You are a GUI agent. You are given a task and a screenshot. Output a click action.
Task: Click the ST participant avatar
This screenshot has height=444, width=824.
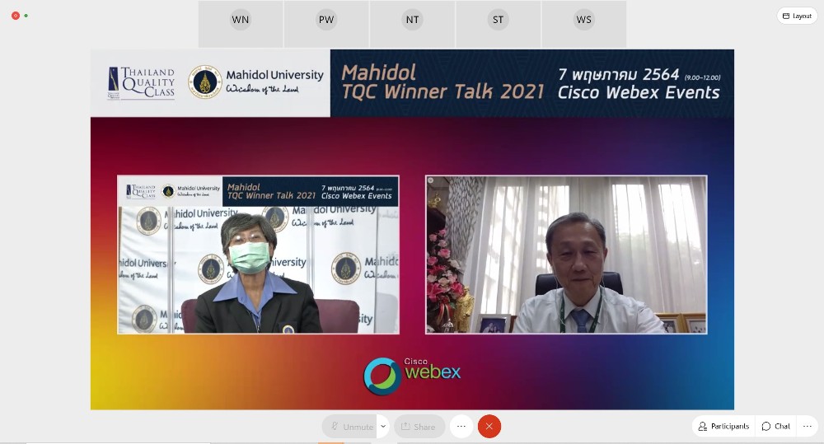pyautogui.click(x=498, y=21)
